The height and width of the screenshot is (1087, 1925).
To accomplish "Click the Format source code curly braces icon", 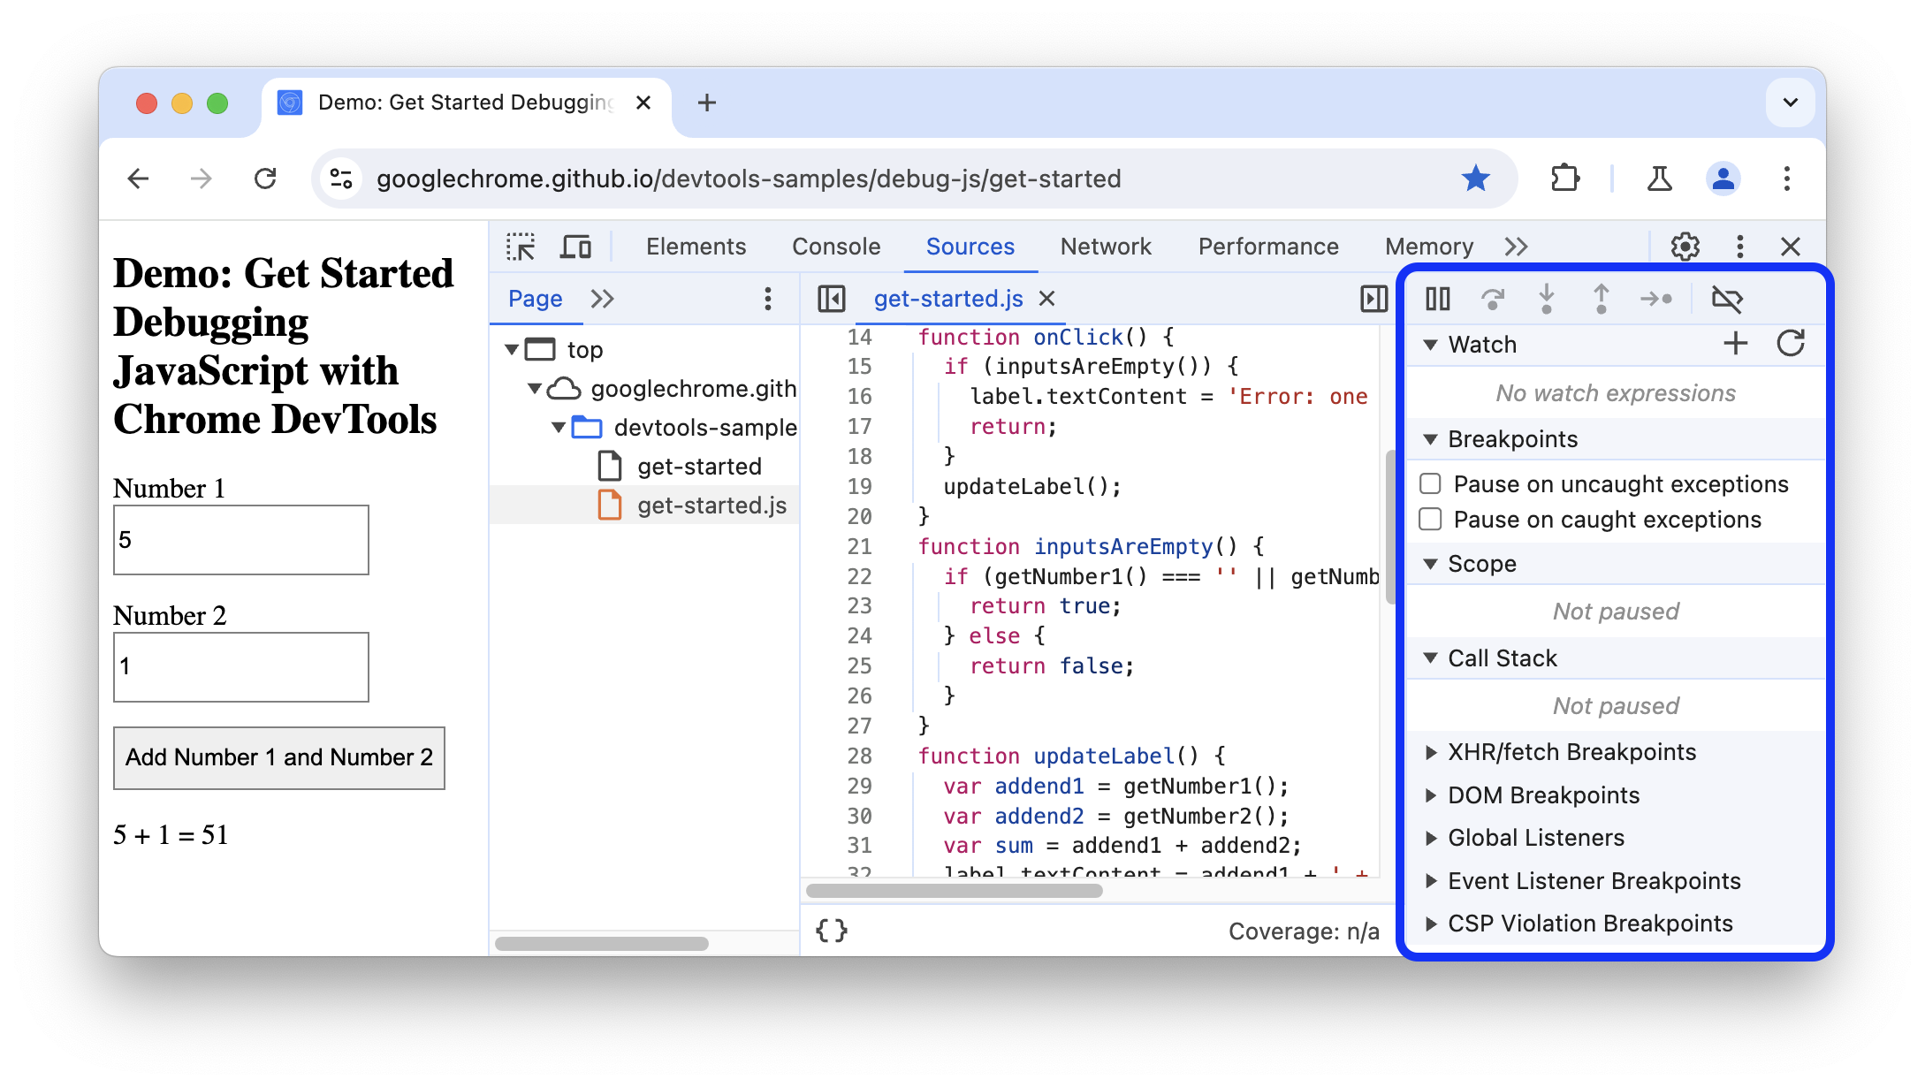I will [832, 928].
